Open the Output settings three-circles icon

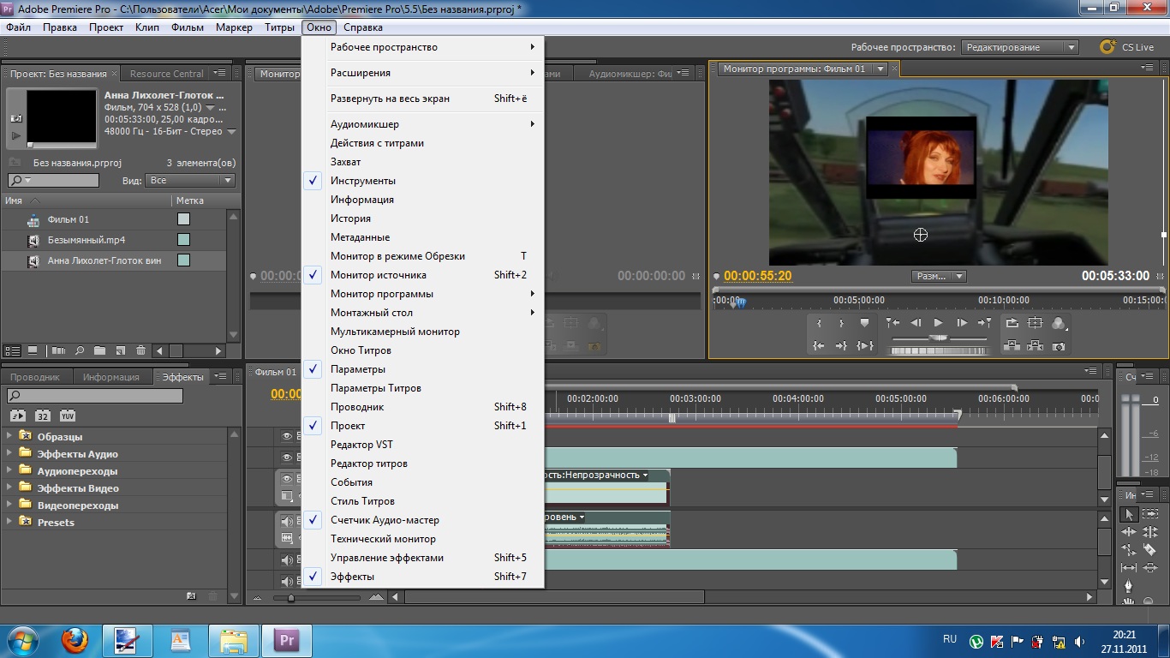pos(1060,323)
